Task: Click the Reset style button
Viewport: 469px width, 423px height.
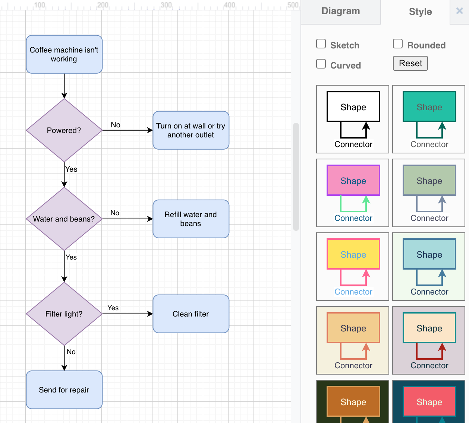Action: coord(410,63)
